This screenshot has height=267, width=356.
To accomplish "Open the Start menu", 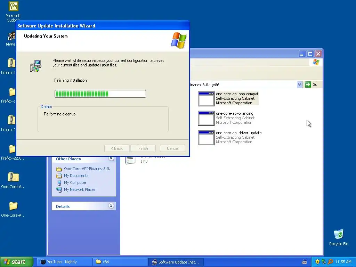I will tap(17, 262).
